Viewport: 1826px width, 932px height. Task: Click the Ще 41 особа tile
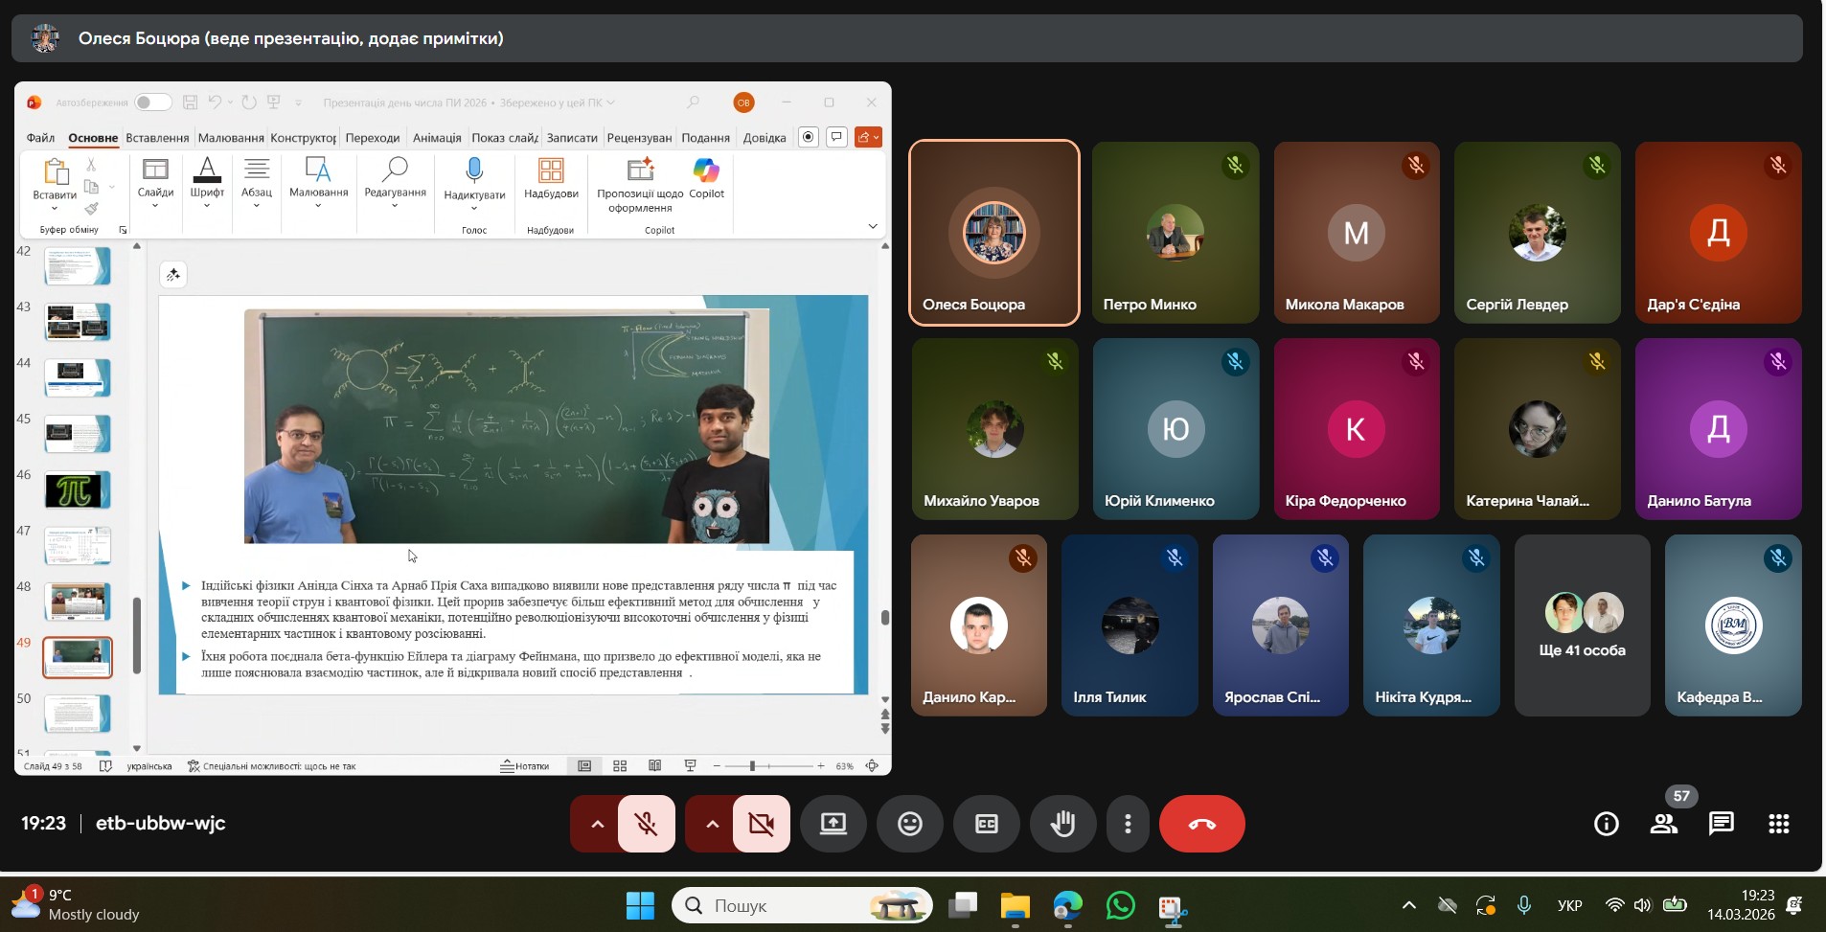click(x=1582, y=625)
